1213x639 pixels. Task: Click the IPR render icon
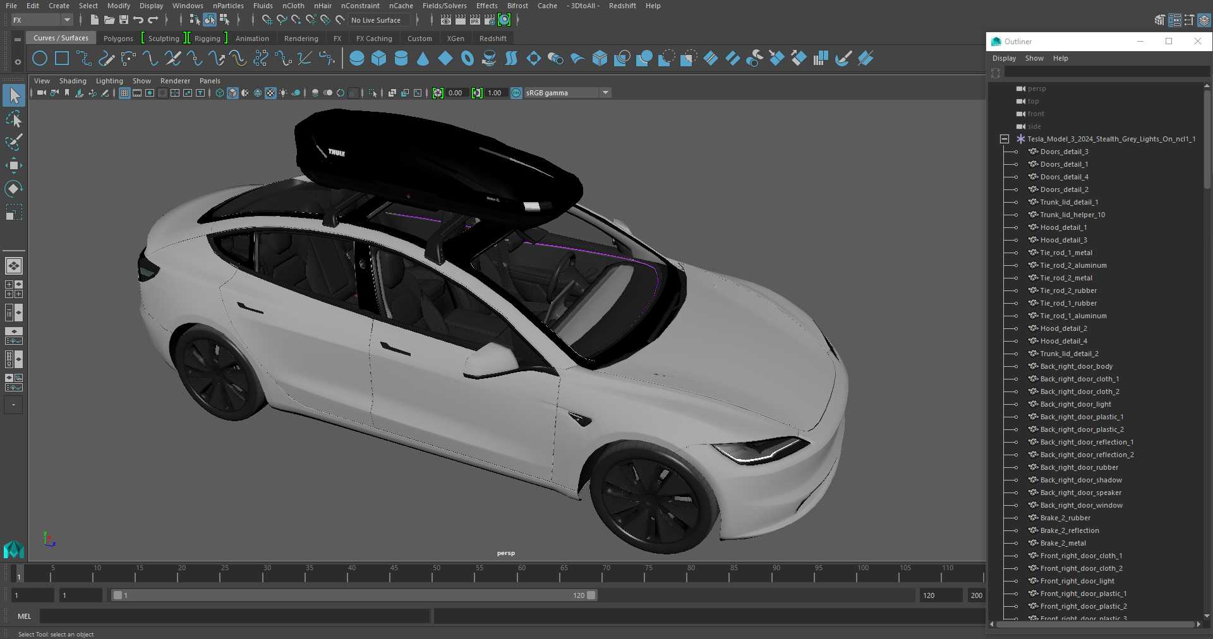tap(475, 20)
